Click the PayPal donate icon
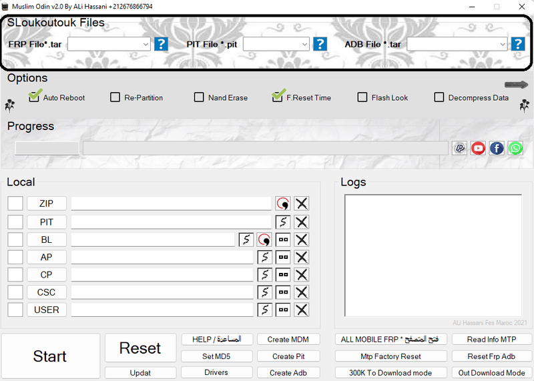Viewport: 534px width, 381px height. click(x=459, y=148)
